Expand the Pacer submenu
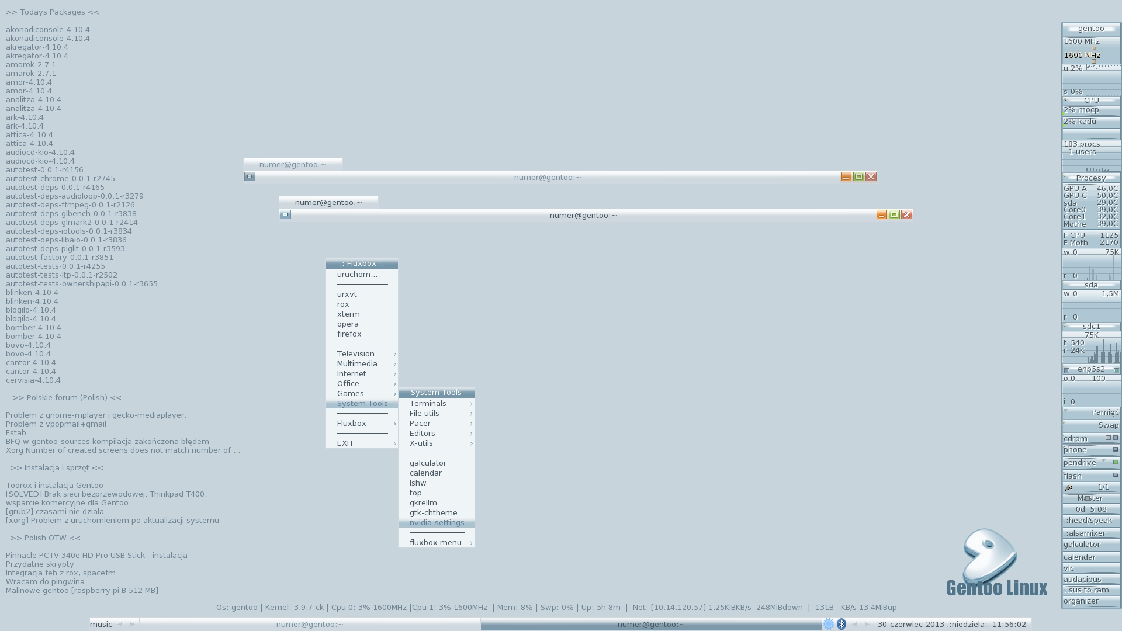The width and height of the screenshot is (1122, 631). [437, 423]
